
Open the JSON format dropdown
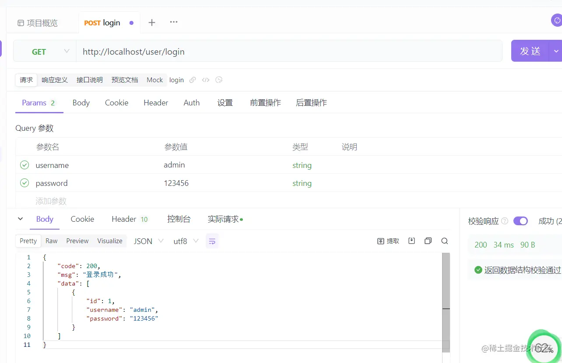[149, 241]
